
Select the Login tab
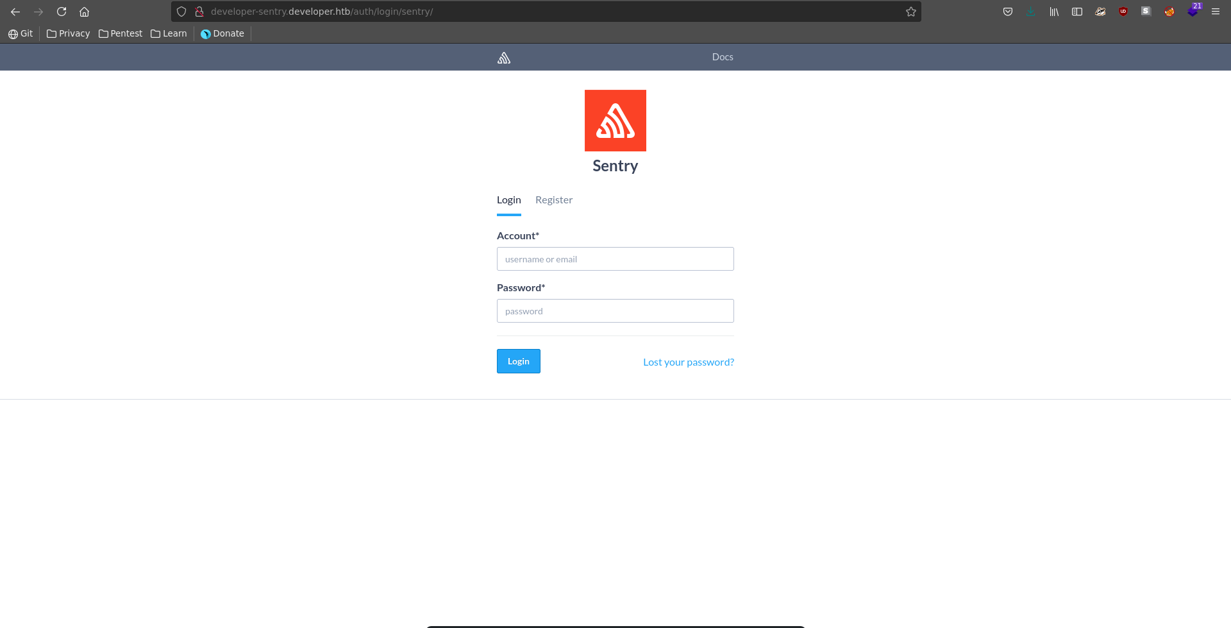(x=508, y=200)
